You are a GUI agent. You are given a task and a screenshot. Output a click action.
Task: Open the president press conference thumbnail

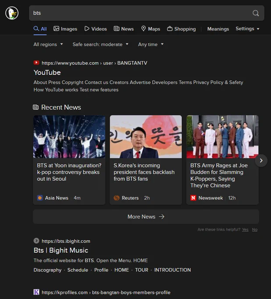coord(146,137)
